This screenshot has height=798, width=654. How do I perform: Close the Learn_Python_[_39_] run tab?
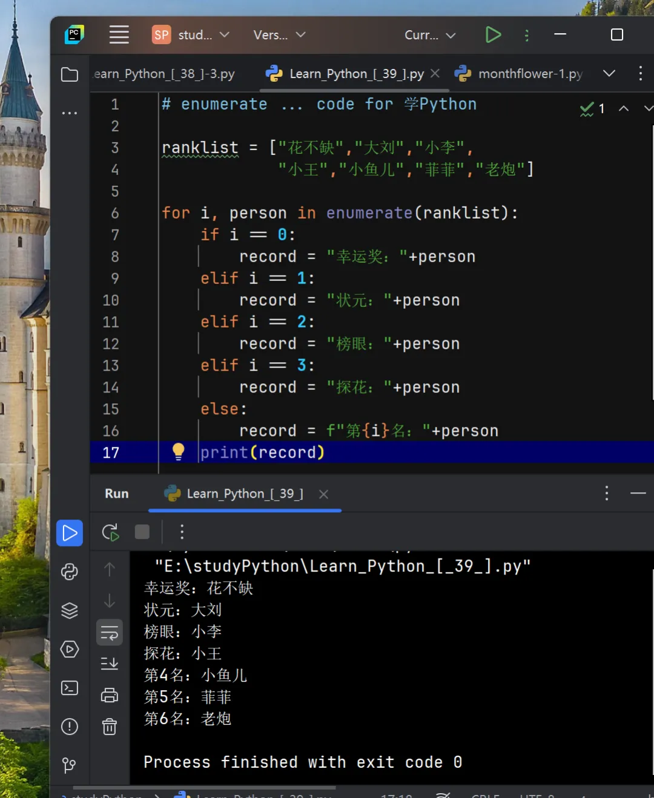[x=323, y=494]
